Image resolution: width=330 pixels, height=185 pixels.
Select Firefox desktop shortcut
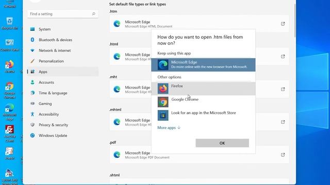[x=9, y=67]
